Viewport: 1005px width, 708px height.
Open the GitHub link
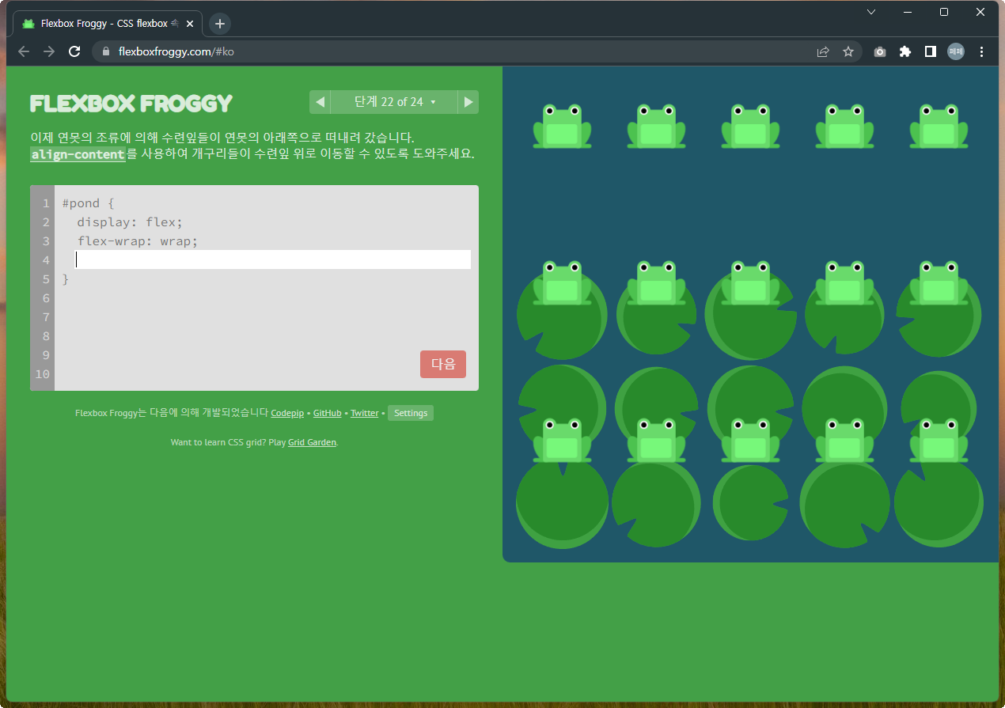click(x=328, y=413)
